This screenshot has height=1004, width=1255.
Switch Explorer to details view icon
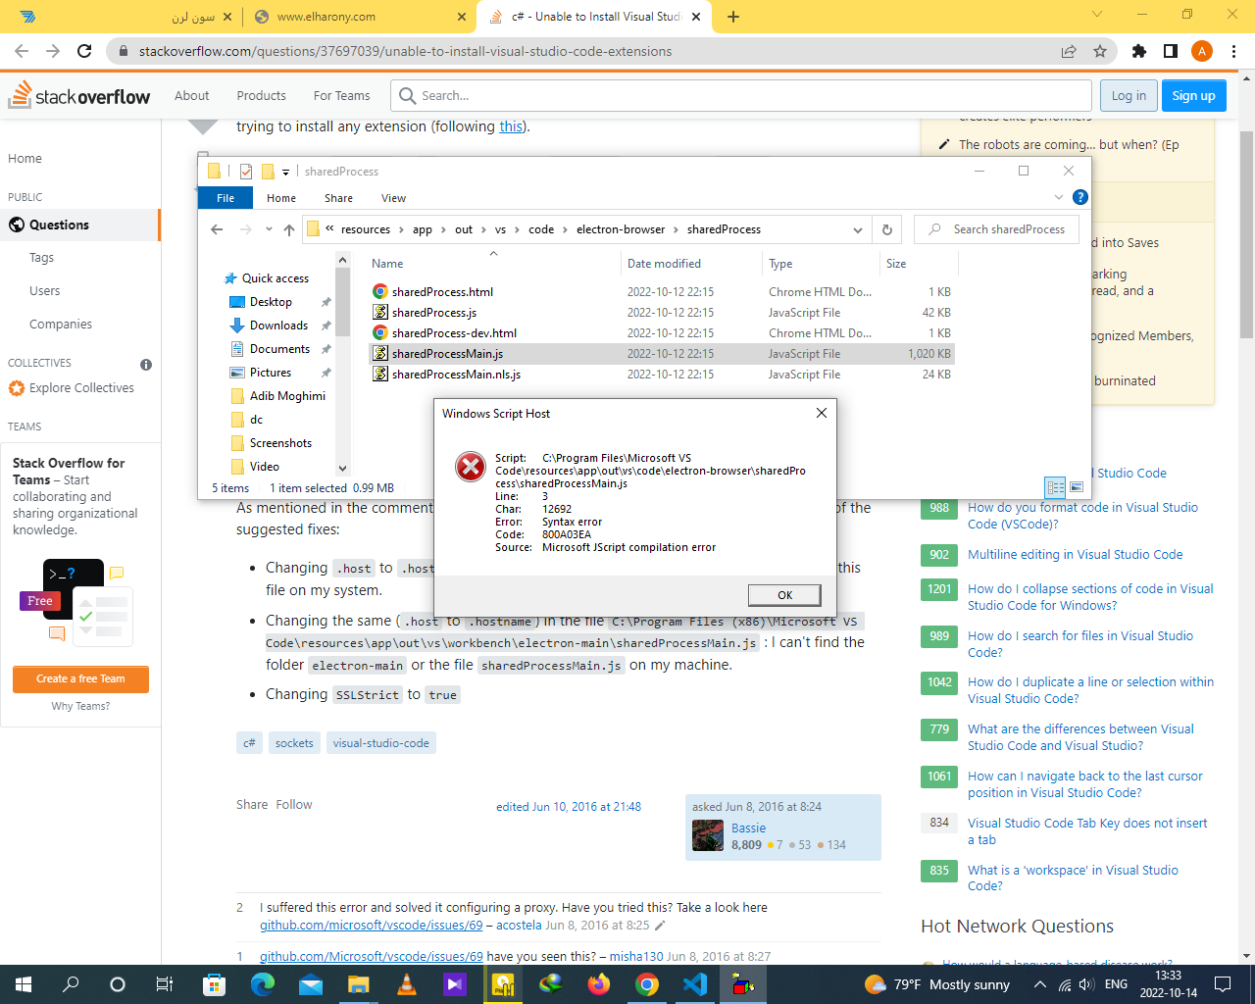click(1055, 487)
